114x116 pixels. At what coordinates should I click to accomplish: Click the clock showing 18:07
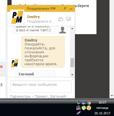102,102
